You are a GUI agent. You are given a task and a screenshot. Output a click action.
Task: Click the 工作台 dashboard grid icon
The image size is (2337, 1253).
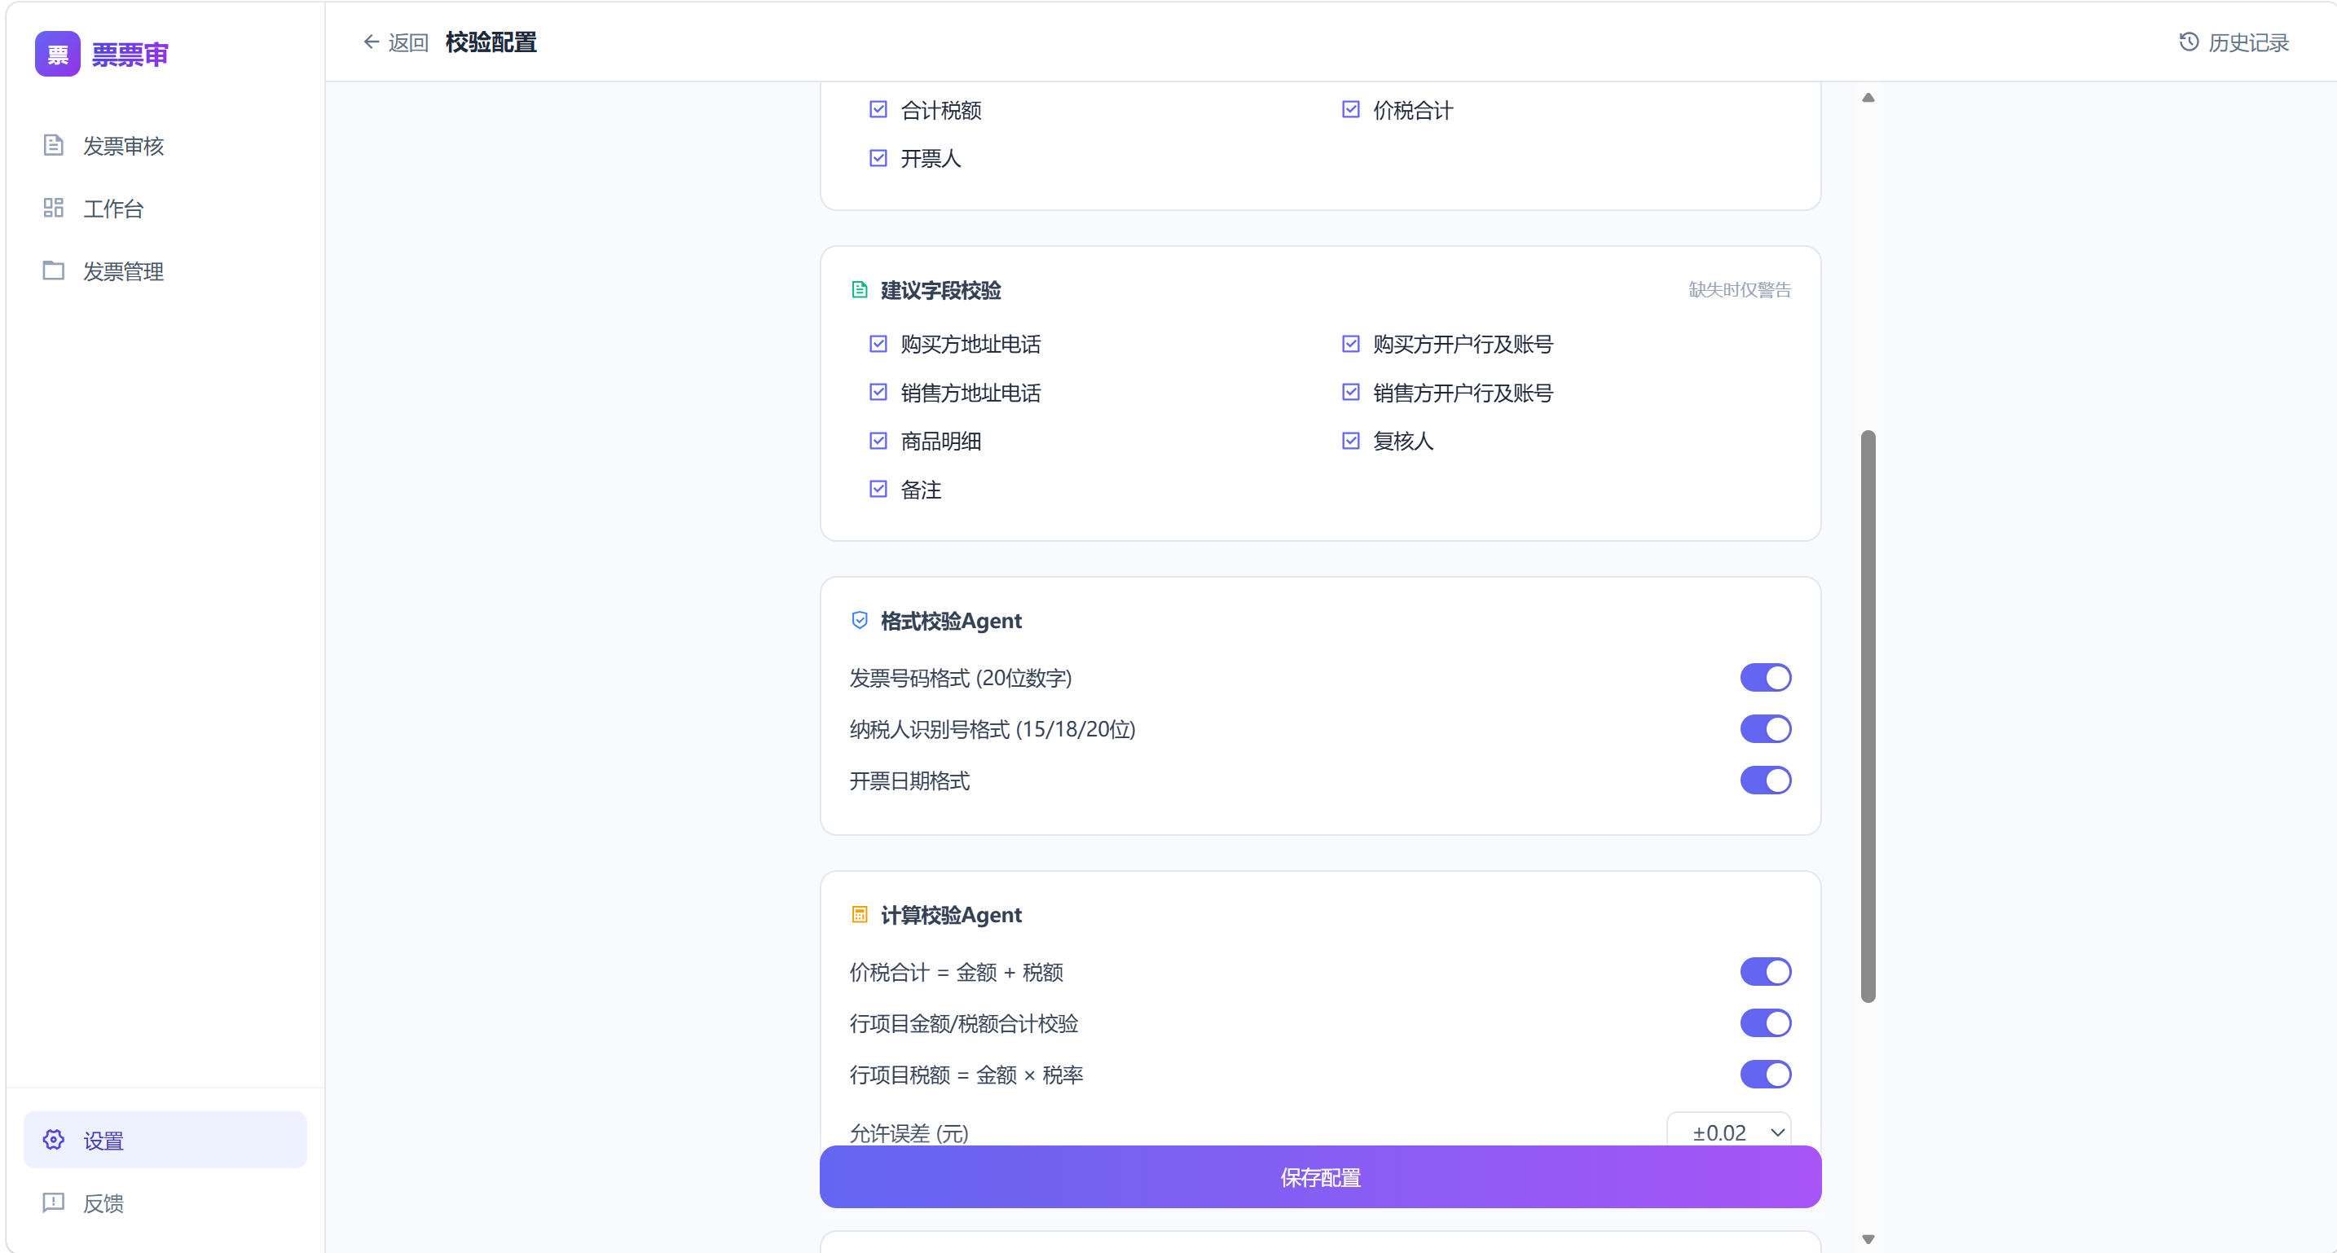[54, 208]
